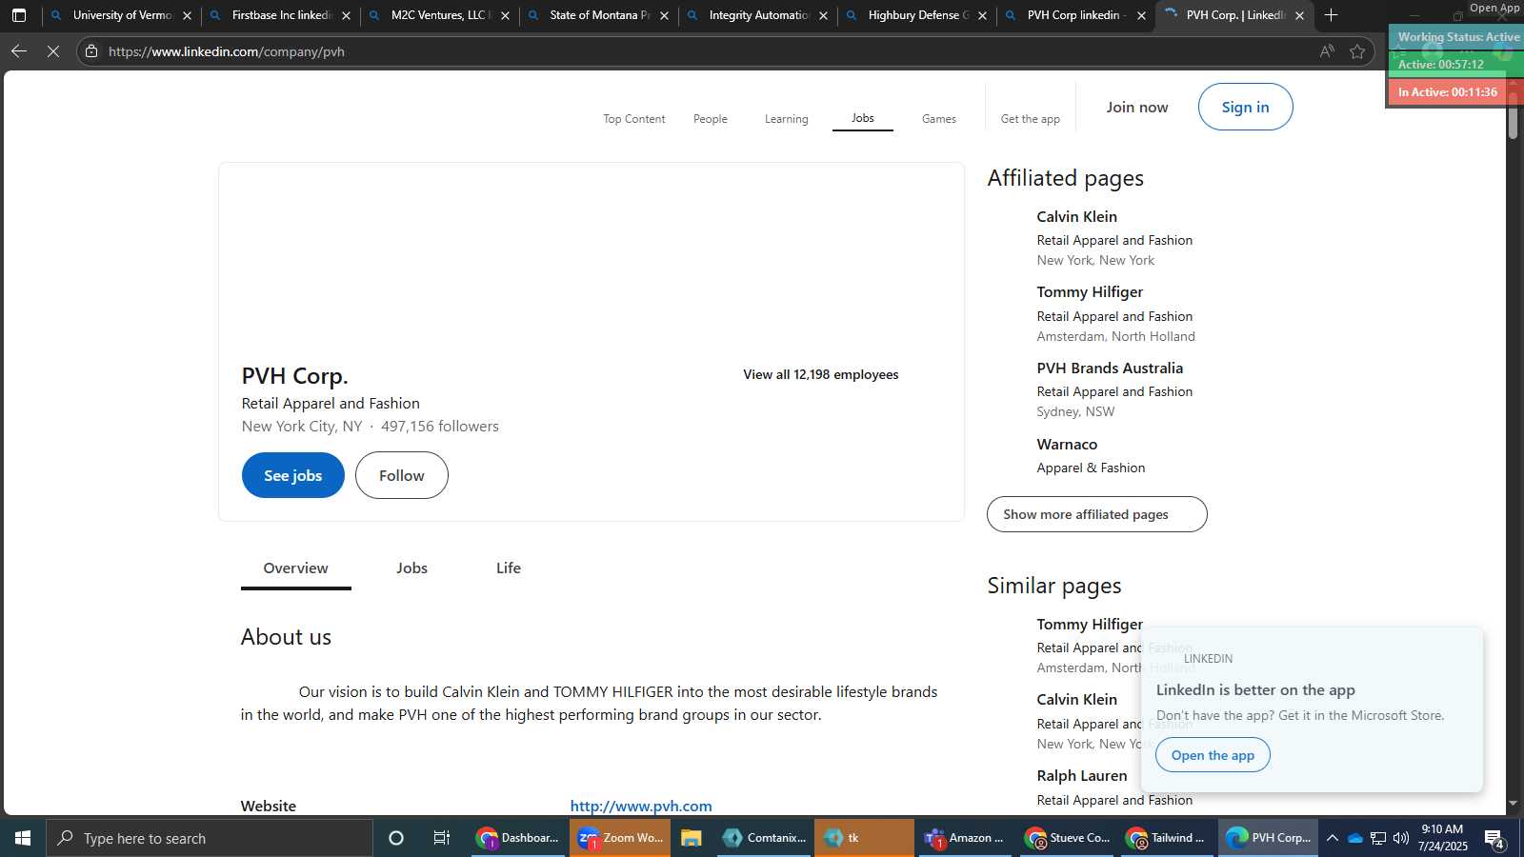This screenshot has height=857, width=1524.
Task: Open volume control in system tray
Action: [1401, 838]
